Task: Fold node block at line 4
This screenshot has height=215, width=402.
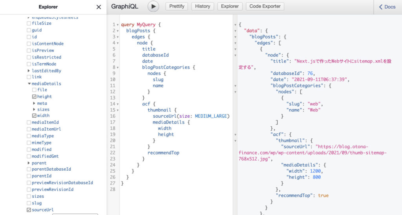Action: 118,43
